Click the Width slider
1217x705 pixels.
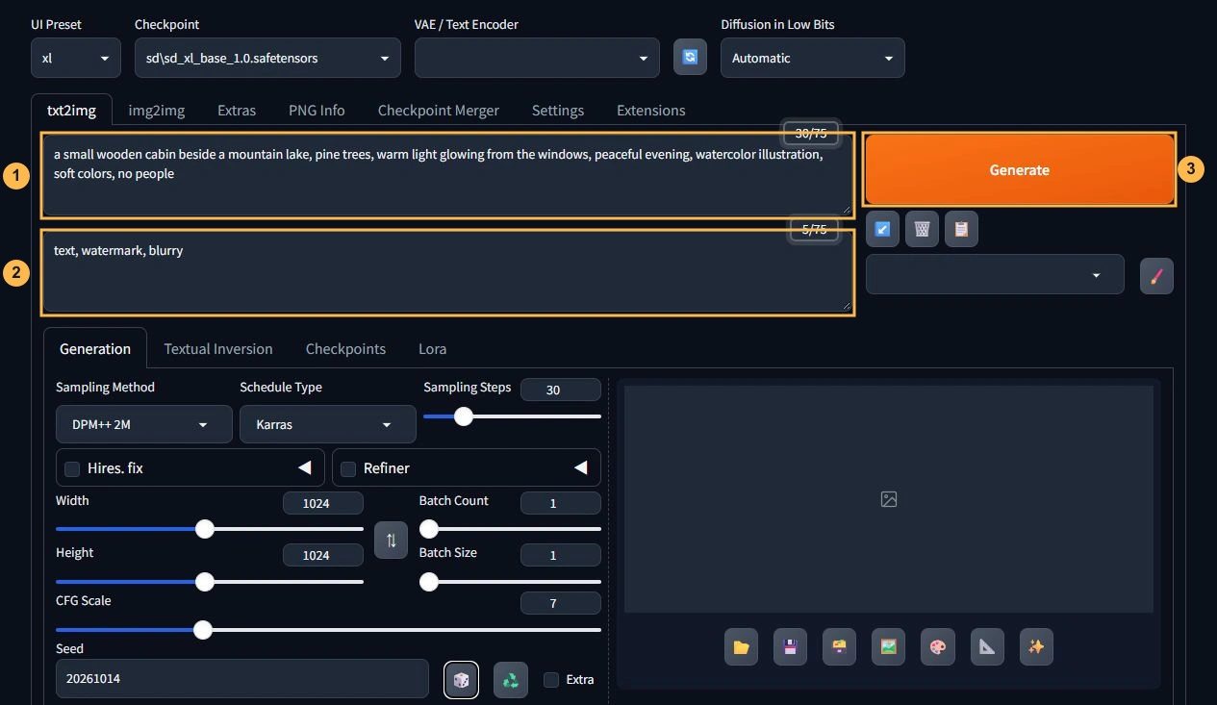coord(210,528)
